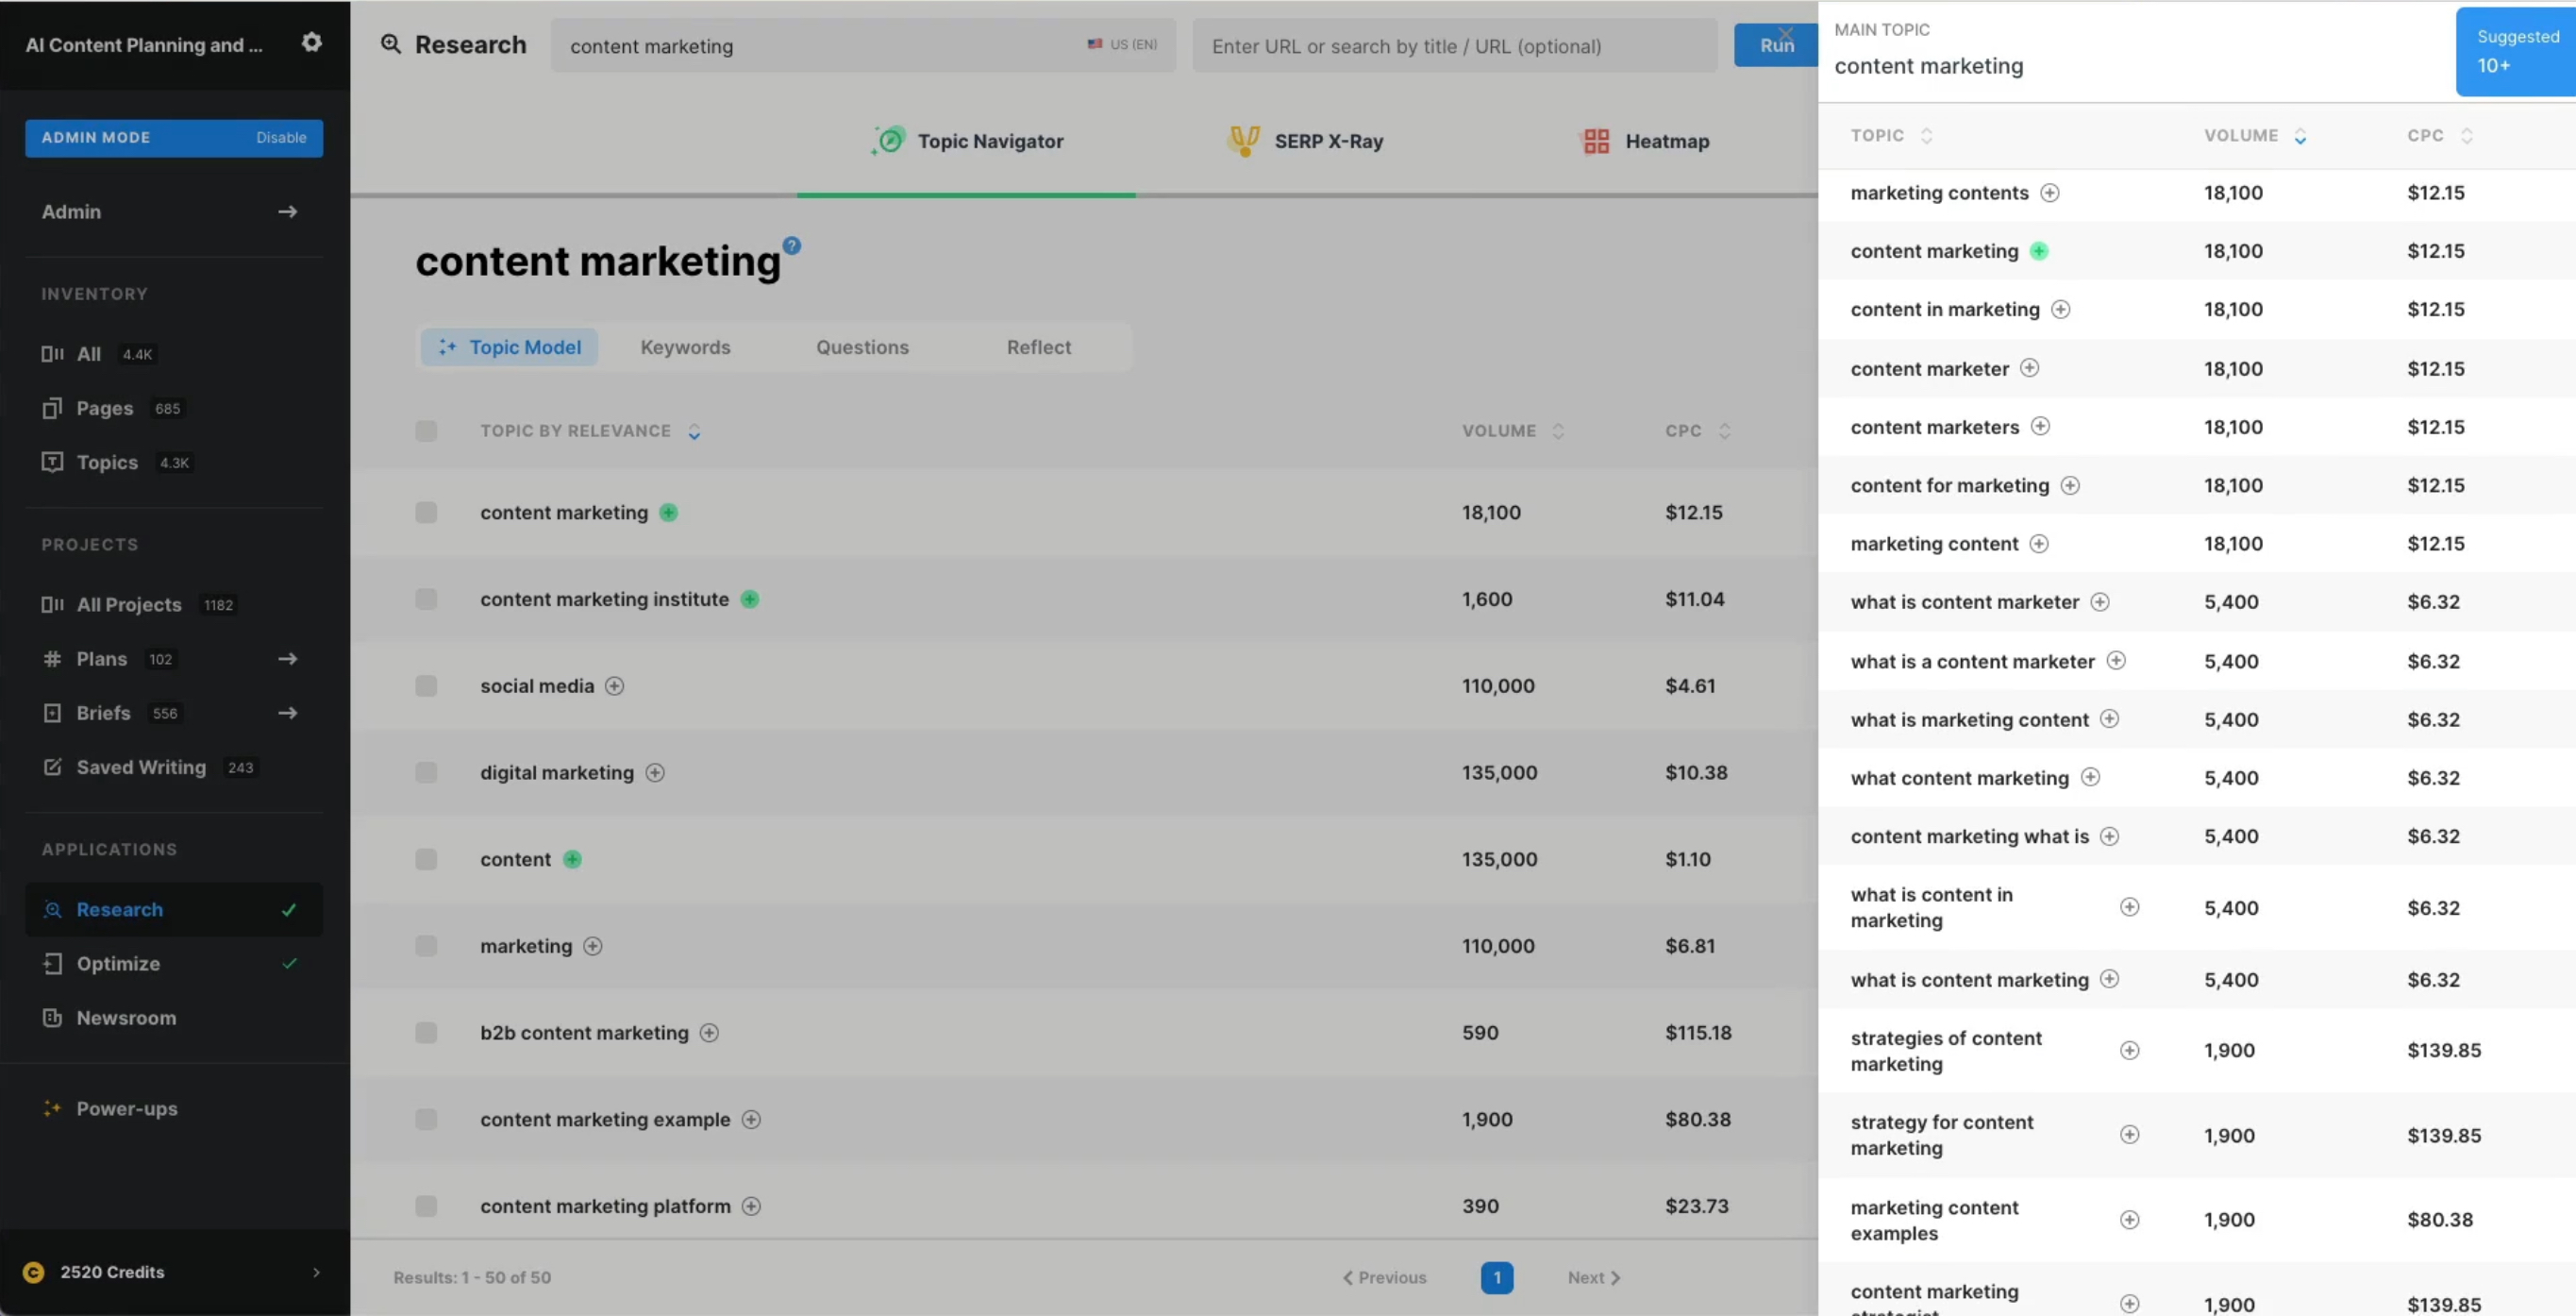Check the content marketing row checkbox
The image size is (2576, 1316).
coord(426,513)
